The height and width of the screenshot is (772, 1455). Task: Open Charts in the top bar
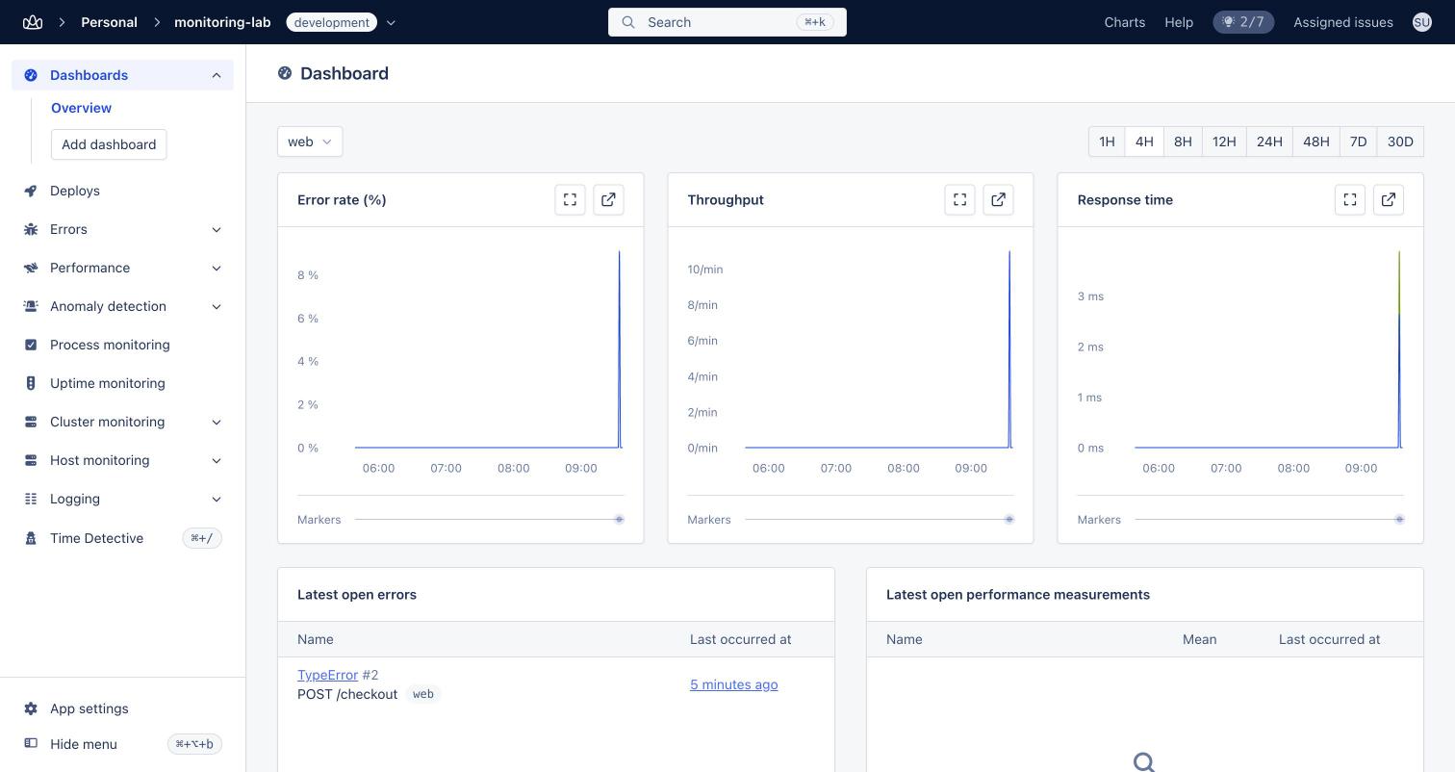(1124, 22)
